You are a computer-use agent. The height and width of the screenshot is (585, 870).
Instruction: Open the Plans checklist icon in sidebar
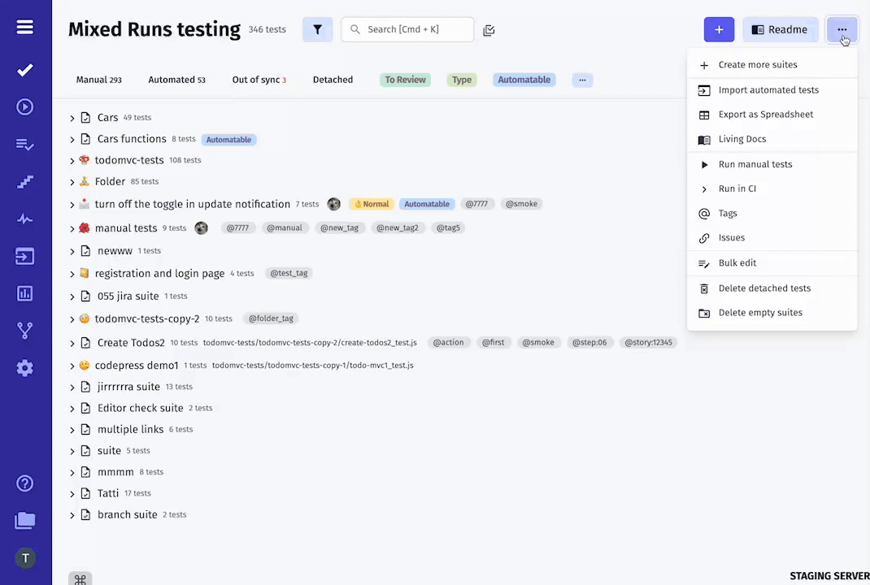coord(25,145)
